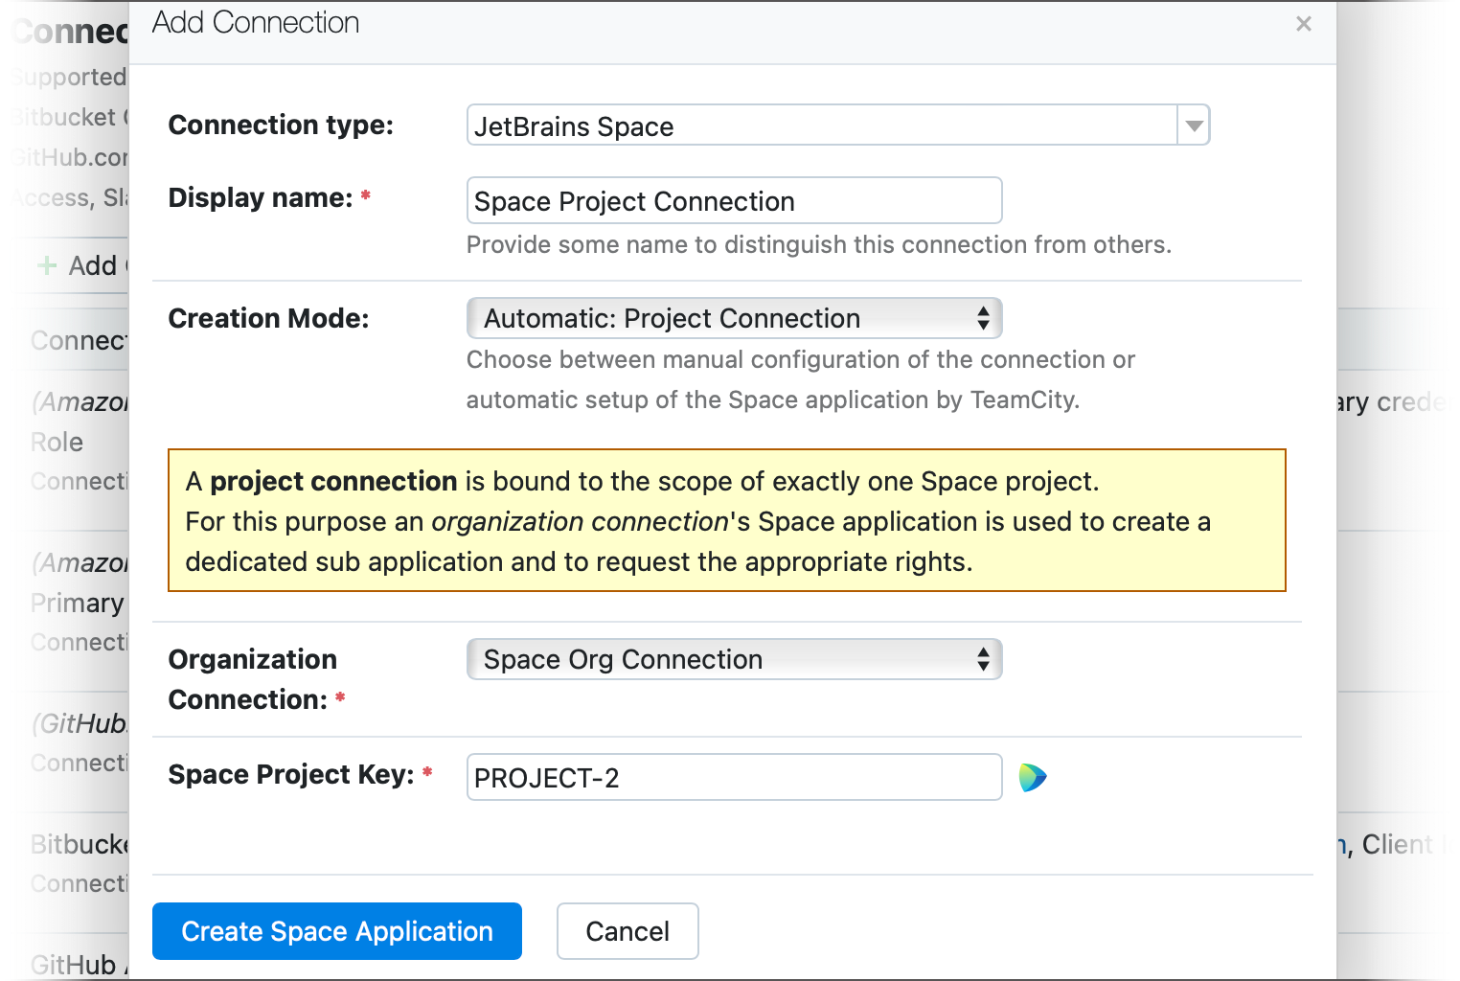Select the Space Org Connection value
The height and width of the screenshot is (981, 1460).
[622, 659]
